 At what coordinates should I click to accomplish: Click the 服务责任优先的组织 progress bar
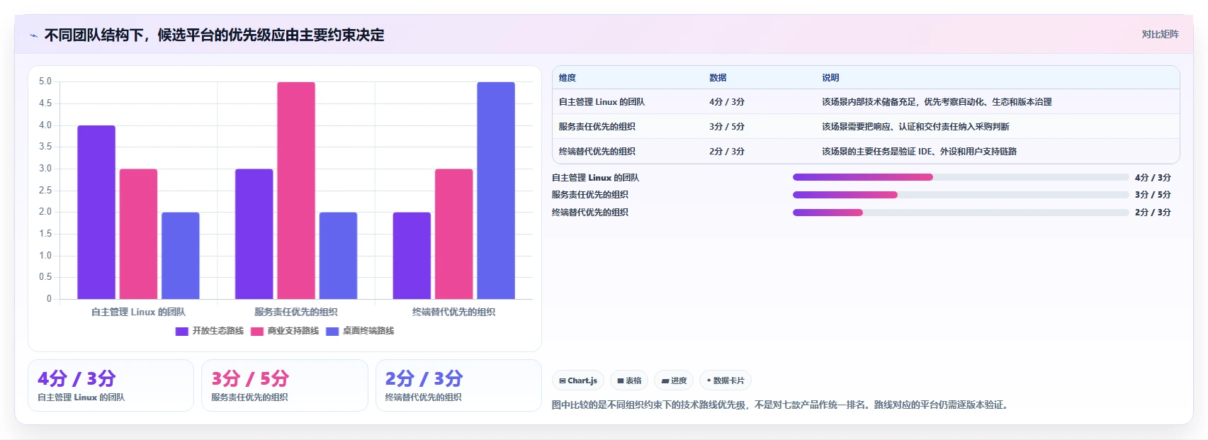(961, 195)
